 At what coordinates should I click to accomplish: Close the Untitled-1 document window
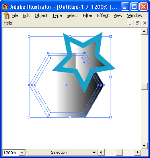(145, 23)
